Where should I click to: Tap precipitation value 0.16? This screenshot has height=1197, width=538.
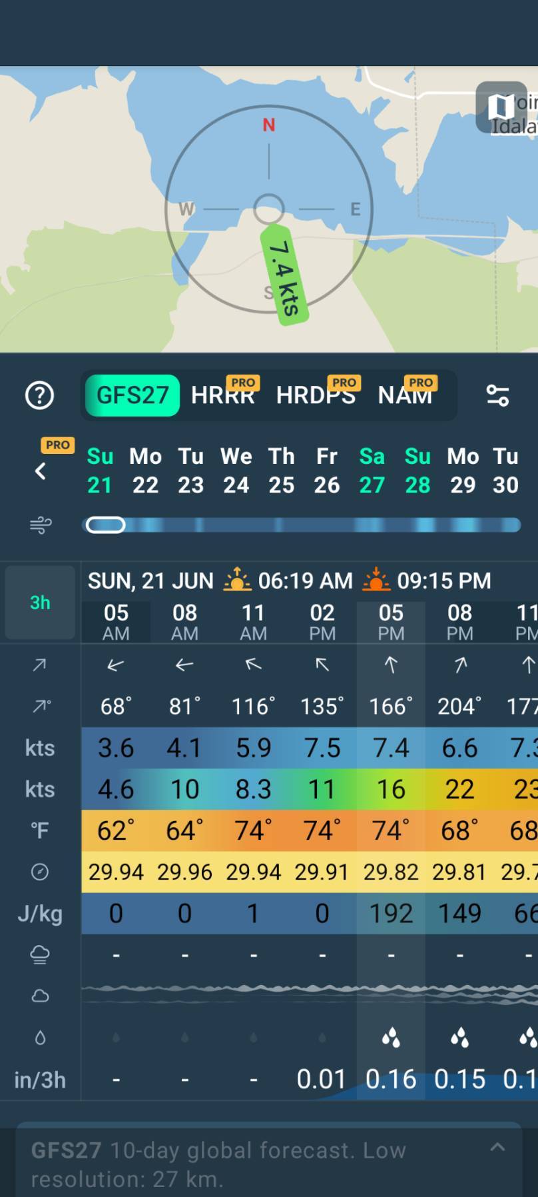point(391,1079)
